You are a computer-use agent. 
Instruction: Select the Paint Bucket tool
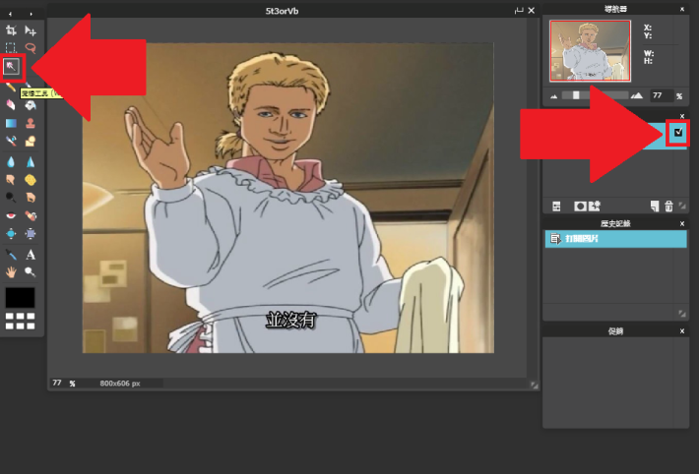31,105
